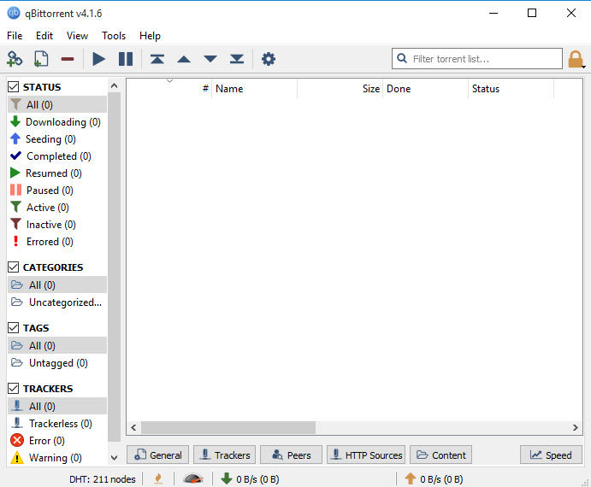The height and width of the screenshot is (487, 591).
Task: Toggle alternative speed limits speedometer icon
Action: tap(193, 478)
